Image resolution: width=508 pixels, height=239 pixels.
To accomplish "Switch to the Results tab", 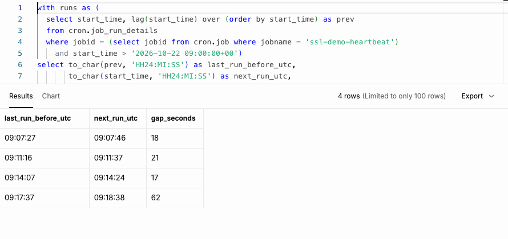I will click(21, 96).
